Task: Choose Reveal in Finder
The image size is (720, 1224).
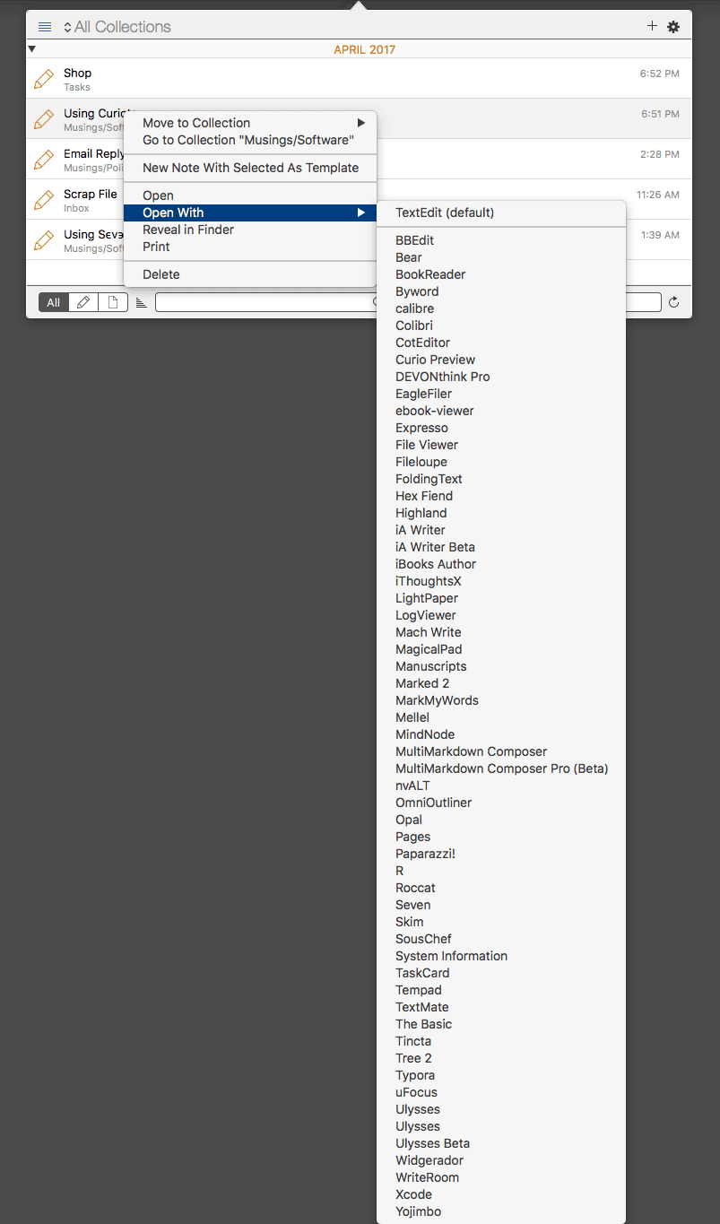Action: [x=250, y=230]
